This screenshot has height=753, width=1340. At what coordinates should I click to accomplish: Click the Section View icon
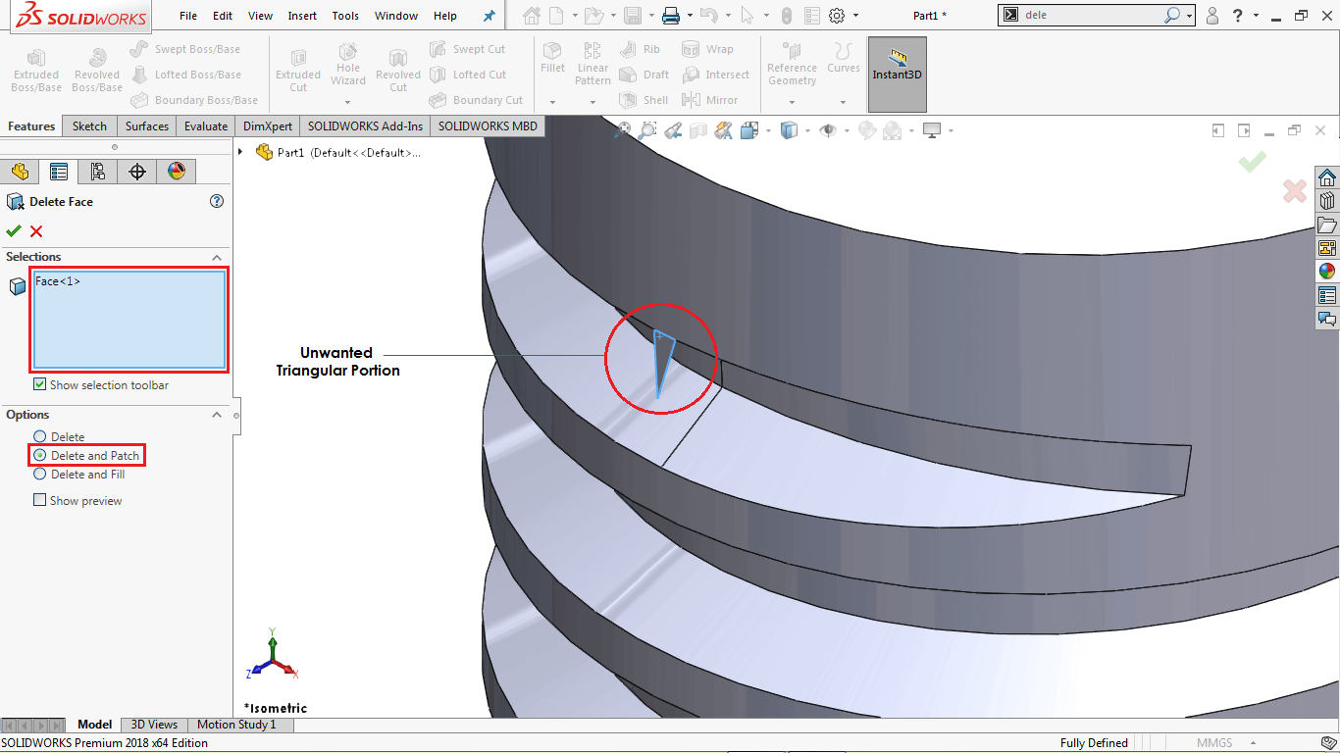698,129
